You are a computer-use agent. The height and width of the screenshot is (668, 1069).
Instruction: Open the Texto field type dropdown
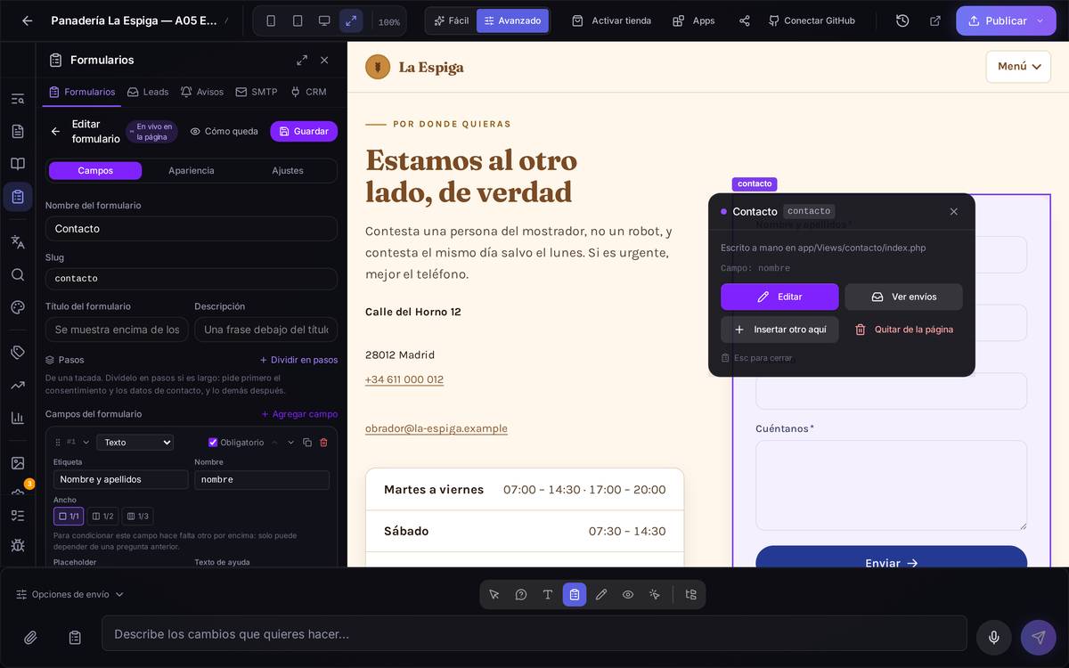pos(135,443)
